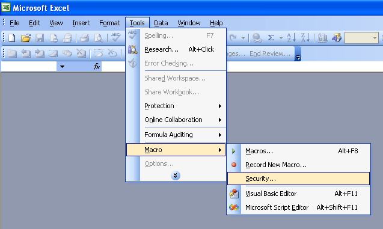Click the Show All Comments icon
The image size is (383, 229).
(x=67, y=53)
